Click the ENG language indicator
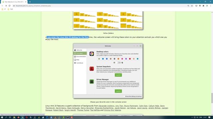Viewport: 213px width, 119px height. (201, 117)
